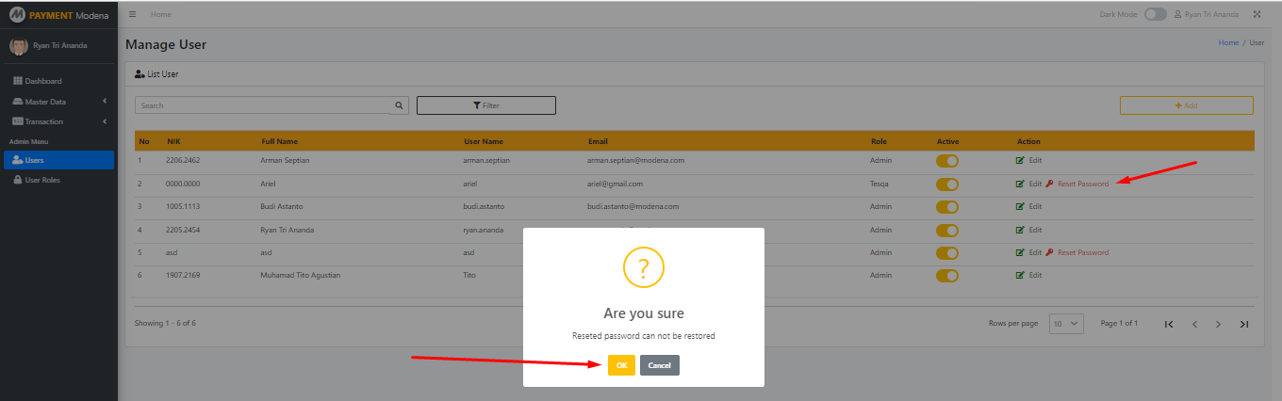This screenshot has height=401, width=1282.
Task: Disable active toggle for Arman Septian
Action: point(947,161)
